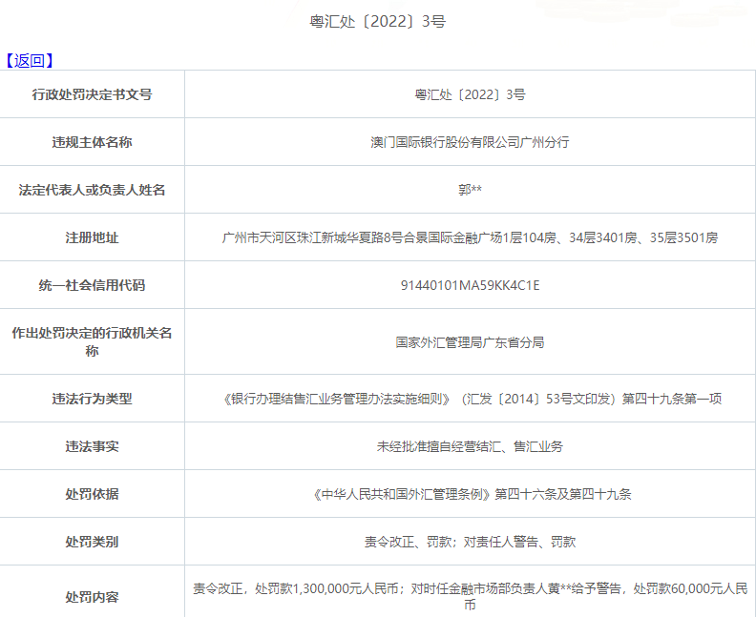The height and width of the screenshot is (617, 756).
Task: Click the name value 郭**
Action: (x=470, y=190)
